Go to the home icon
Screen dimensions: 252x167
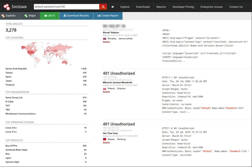click(x=113, y=7)
